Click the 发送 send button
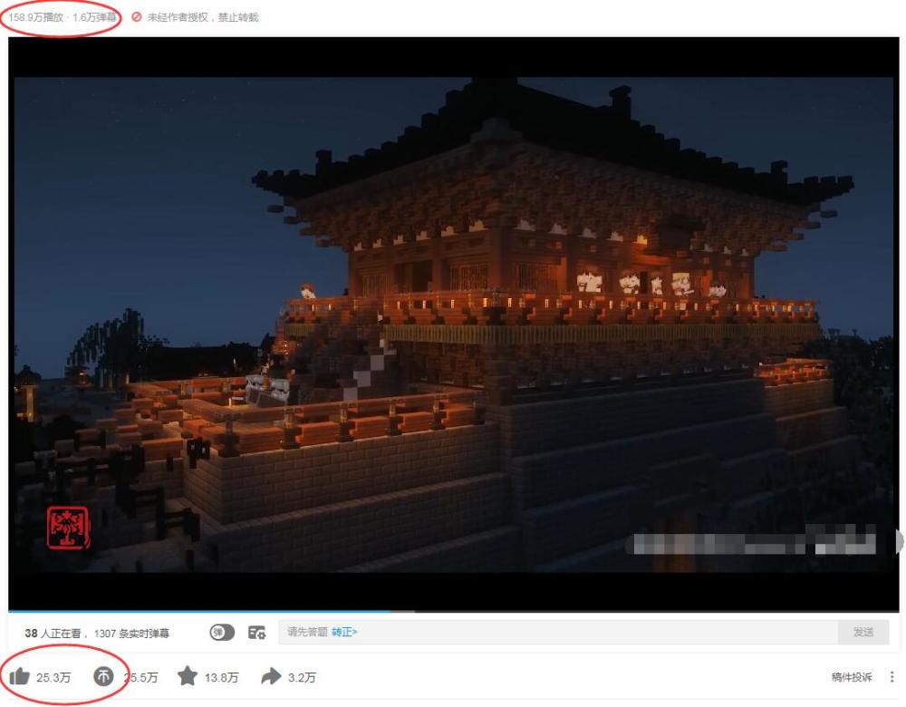 pyautogui.click(x=863, y=633)
